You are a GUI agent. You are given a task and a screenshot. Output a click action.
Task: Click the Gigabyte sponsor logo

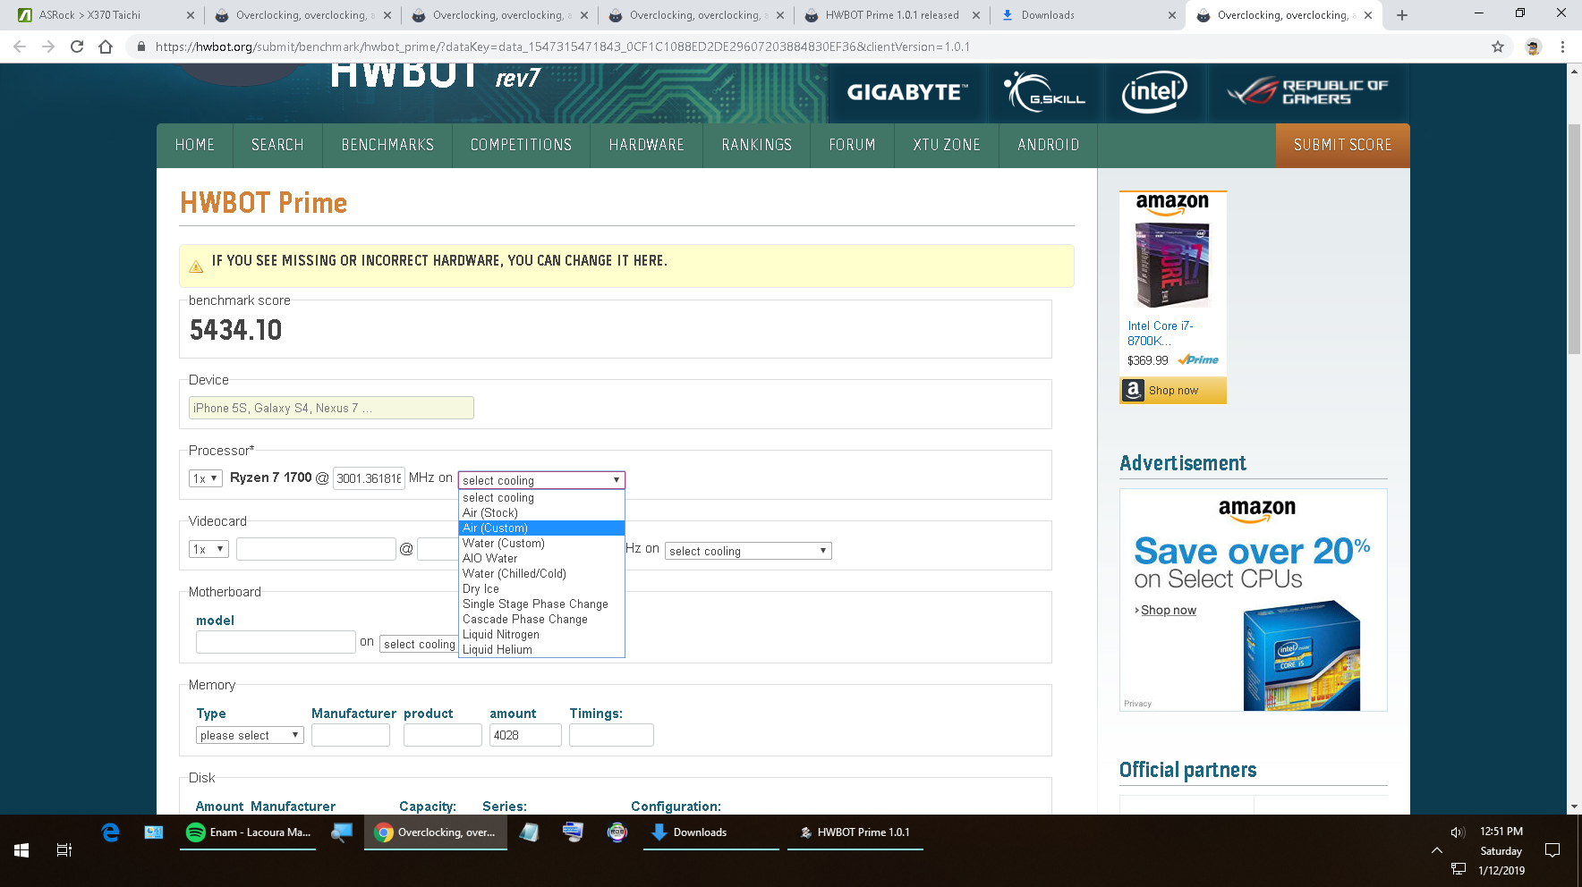(906, 92)
